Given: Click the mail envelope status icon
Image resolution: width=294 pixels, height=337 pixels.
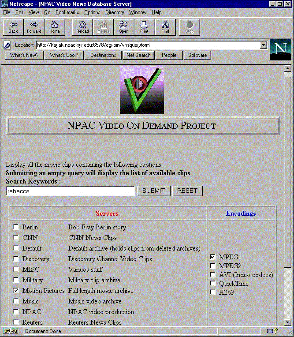Looking at the screenshot, I should (x=270, y=331).
